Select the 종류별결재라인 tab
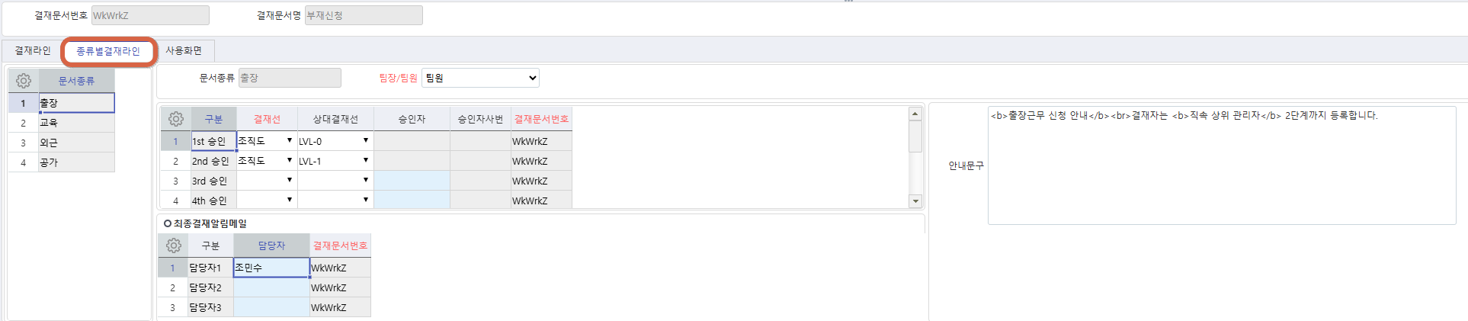The image size is (1468, 321). (108, 51)
